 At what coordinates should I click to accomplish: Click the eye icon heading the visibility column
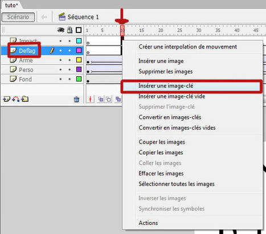pyautogui.click(x=60, y=30)
